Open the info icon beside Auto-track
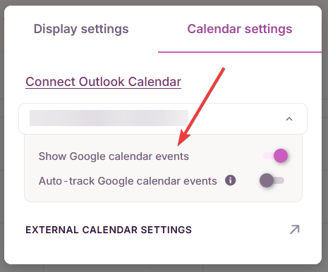This screenshot has width=328, height=272. click(230, 180)
